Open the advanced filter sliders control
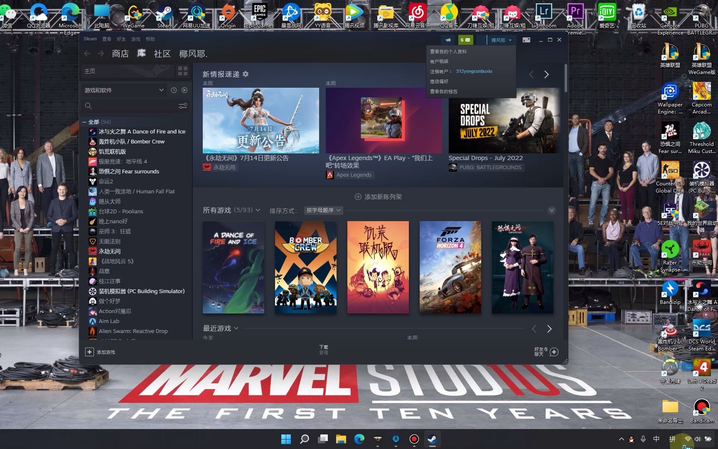Viewport: 718px width, 449px height. click(183, 106)
